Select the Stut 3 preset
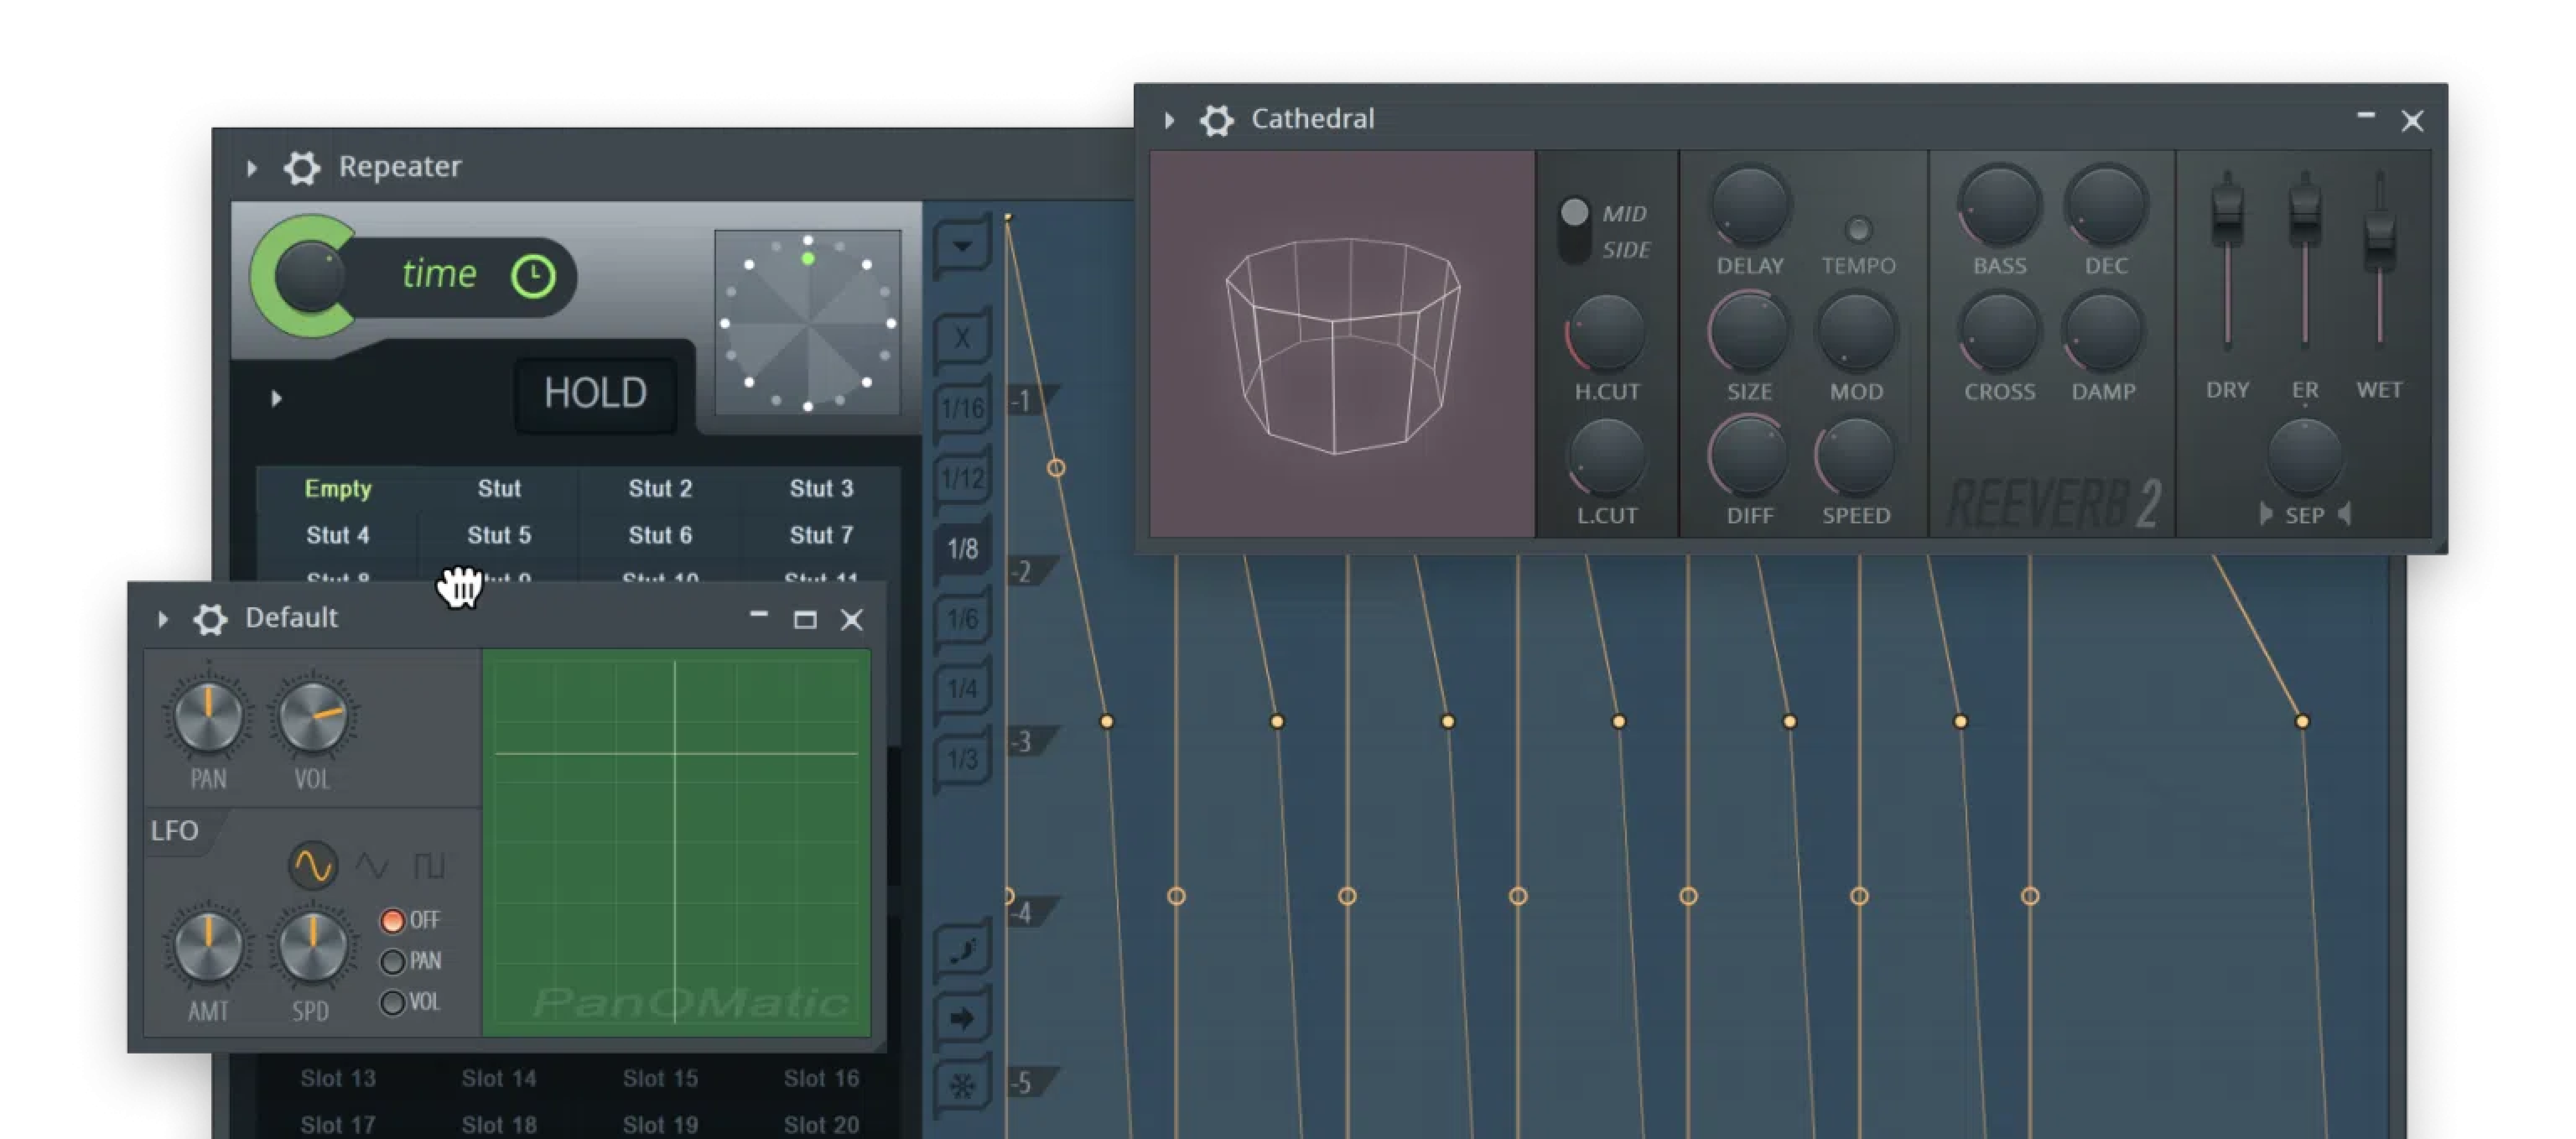Image resolution: width=2576 pixels, height=1139 pixels. tap(821, 489)
